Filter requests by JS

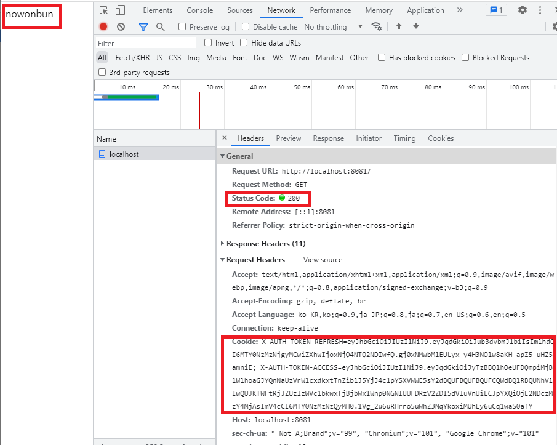[159, 57]
